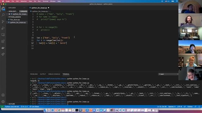
Task: Click the remote window indicator in status bar
Action: pyautogui.click(x=2, y=107)
